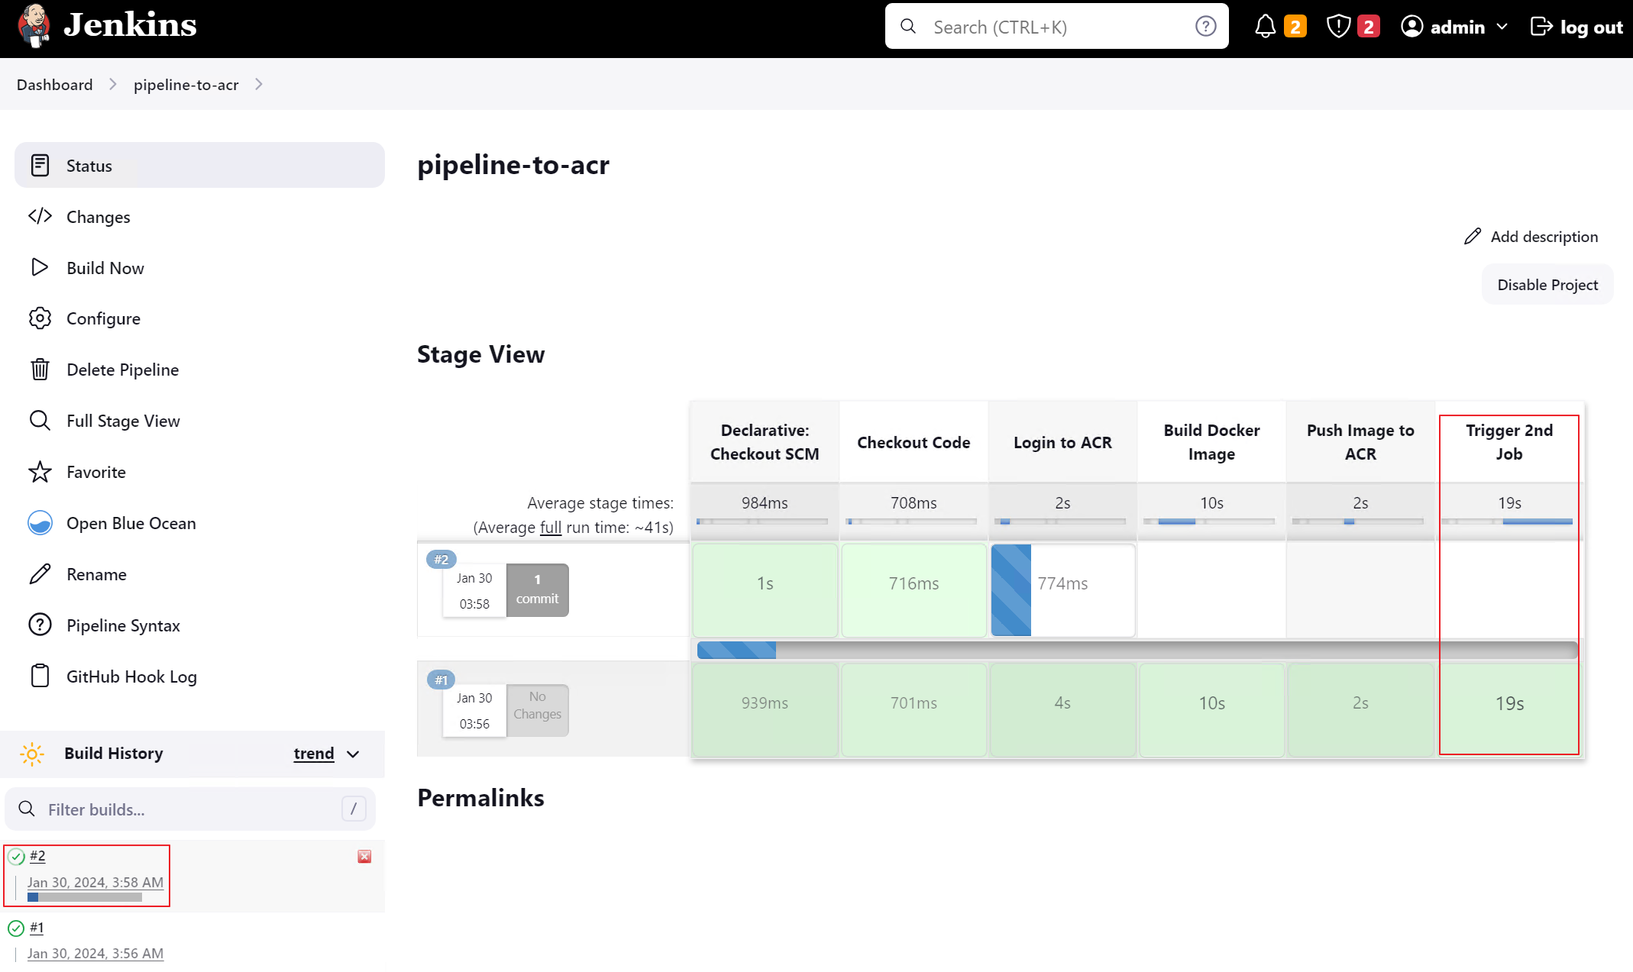Click Delete Pipeline trash icon
1633x972 pixels.
[x=40, y=370]
